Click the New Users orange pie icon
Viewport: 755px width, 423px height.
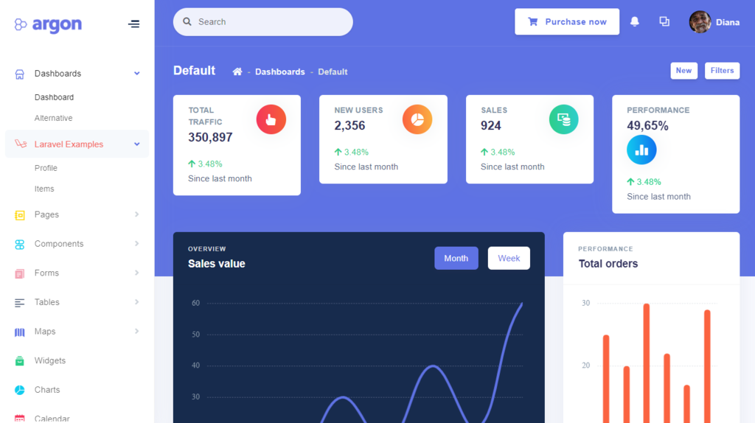click(417, 119)
